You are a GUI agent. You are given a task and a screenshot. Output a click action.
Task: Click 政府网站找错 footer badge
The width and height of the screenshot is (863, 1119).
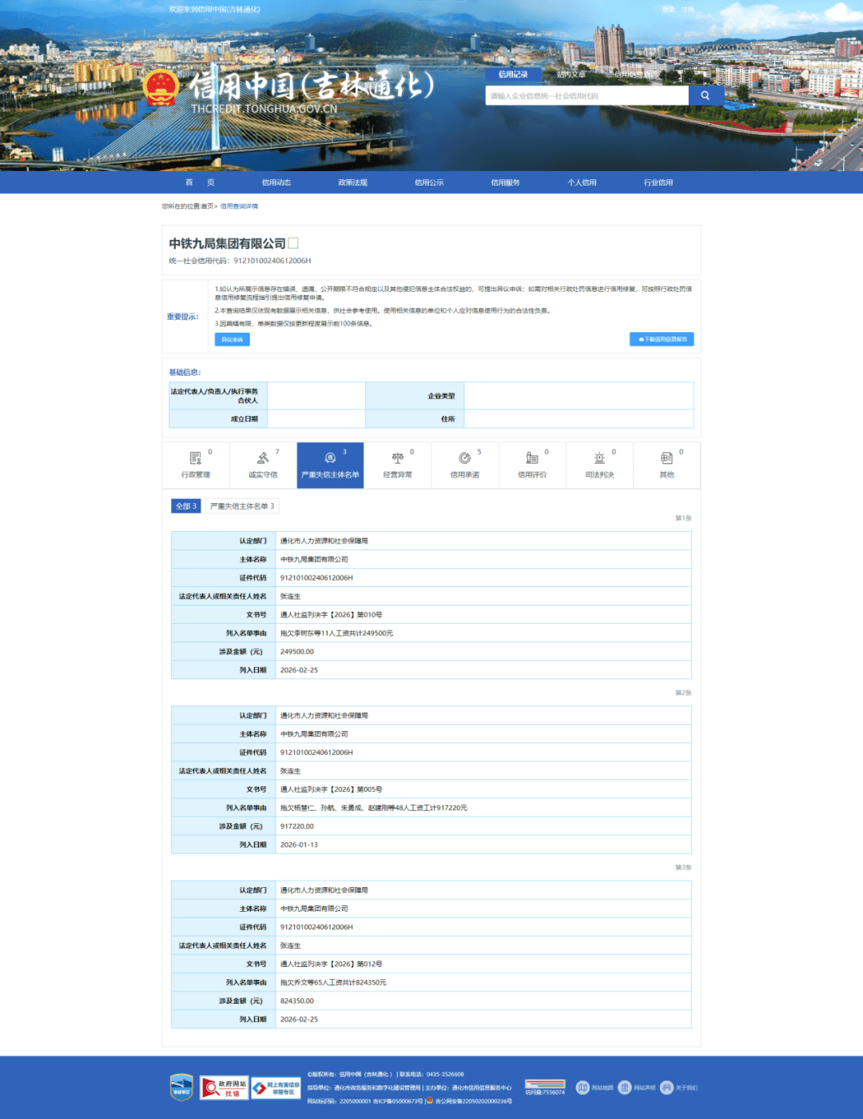coord(224,1088)
